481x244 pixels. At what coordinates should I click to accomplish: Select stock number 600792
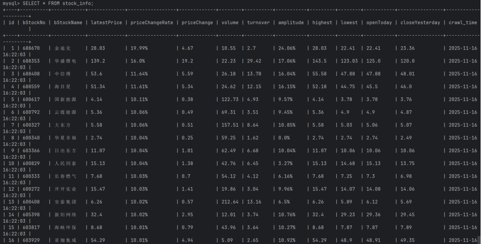tap(31, 112)
